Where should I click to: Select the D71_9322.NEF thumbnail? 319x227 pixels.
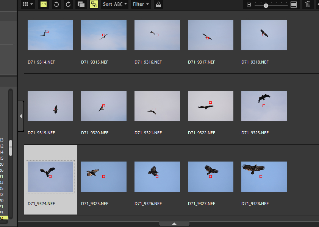point(210,106)
